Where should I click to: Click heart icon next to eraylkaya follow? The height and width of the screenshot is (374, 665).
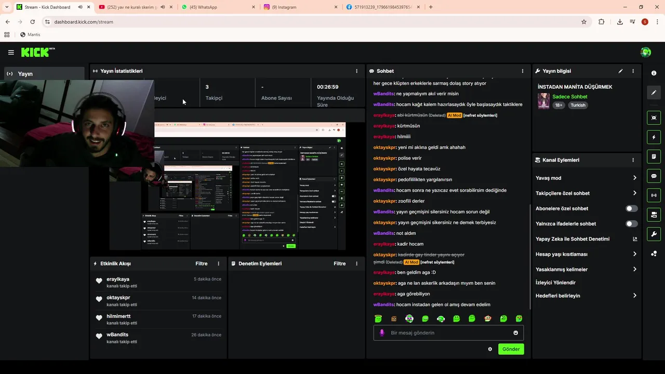point(99,280)
